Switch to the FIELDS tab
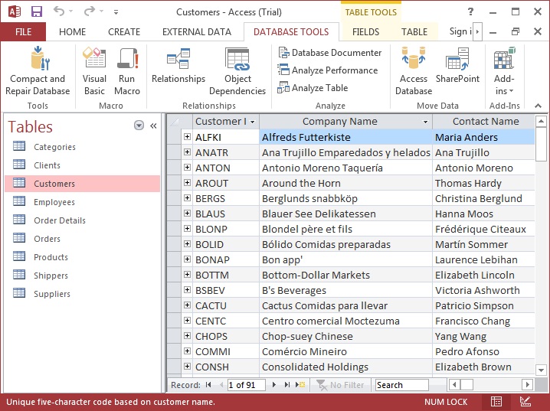 (365, 32)
